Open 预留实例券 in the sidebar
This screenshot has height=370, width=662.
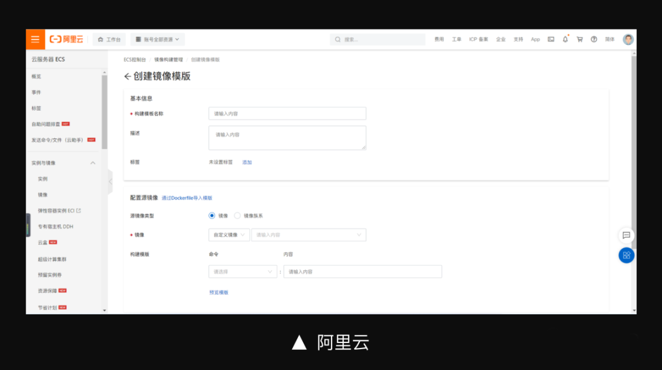[x=50, y=275]
